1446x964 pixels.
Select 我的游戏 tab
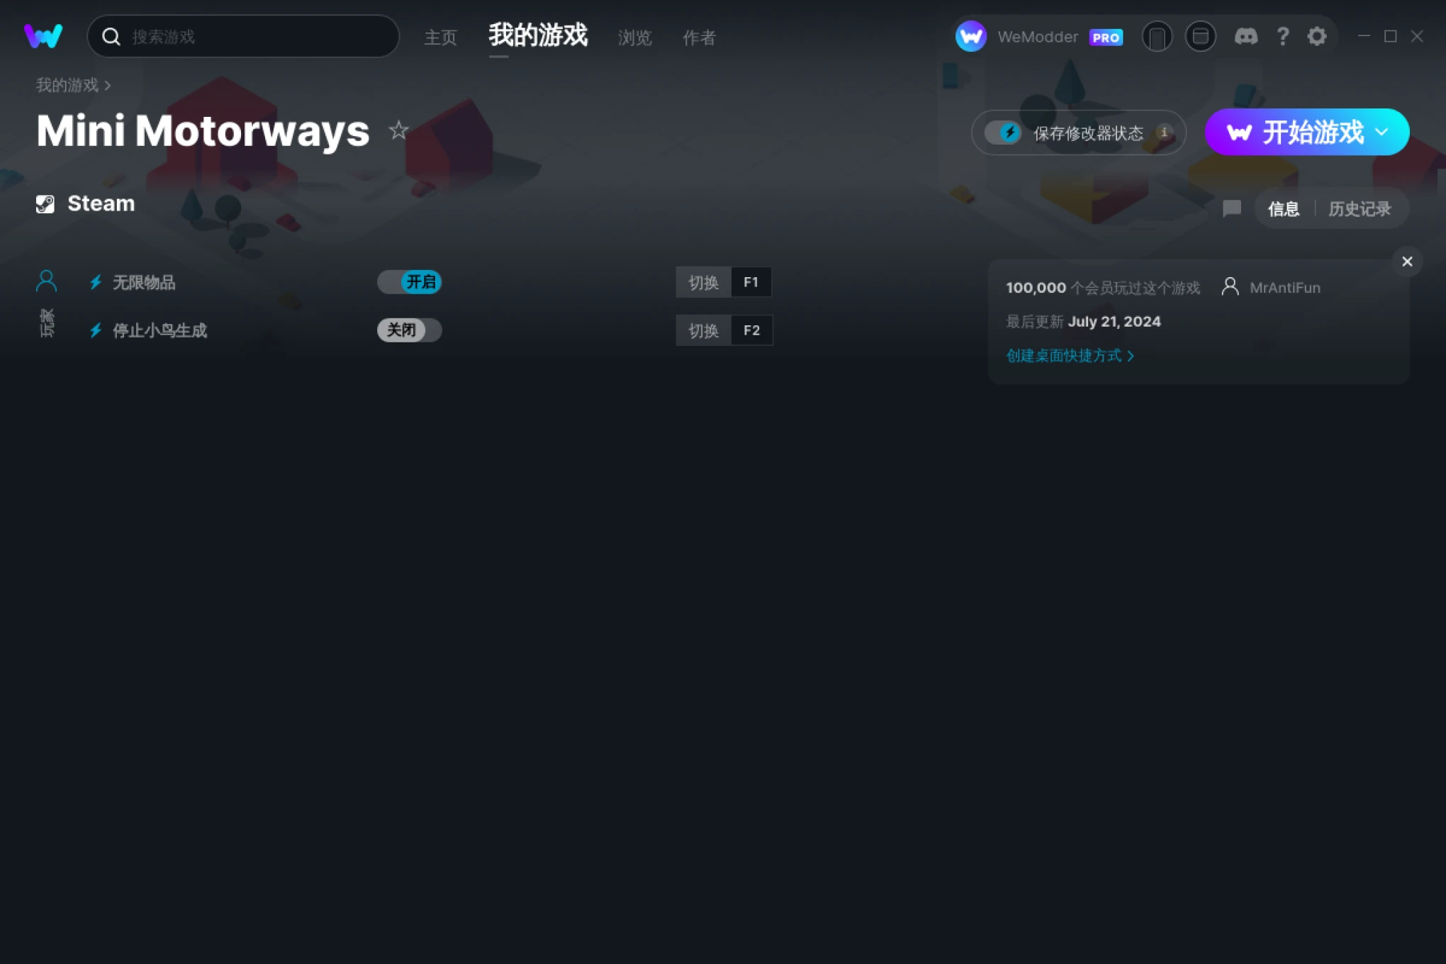tap(538, 37)
